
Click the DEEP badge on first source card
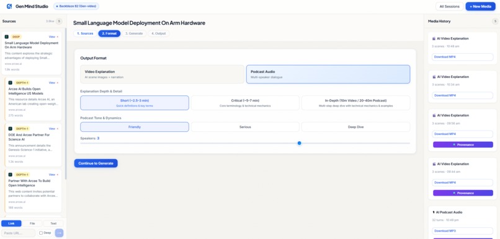(16, 37)
